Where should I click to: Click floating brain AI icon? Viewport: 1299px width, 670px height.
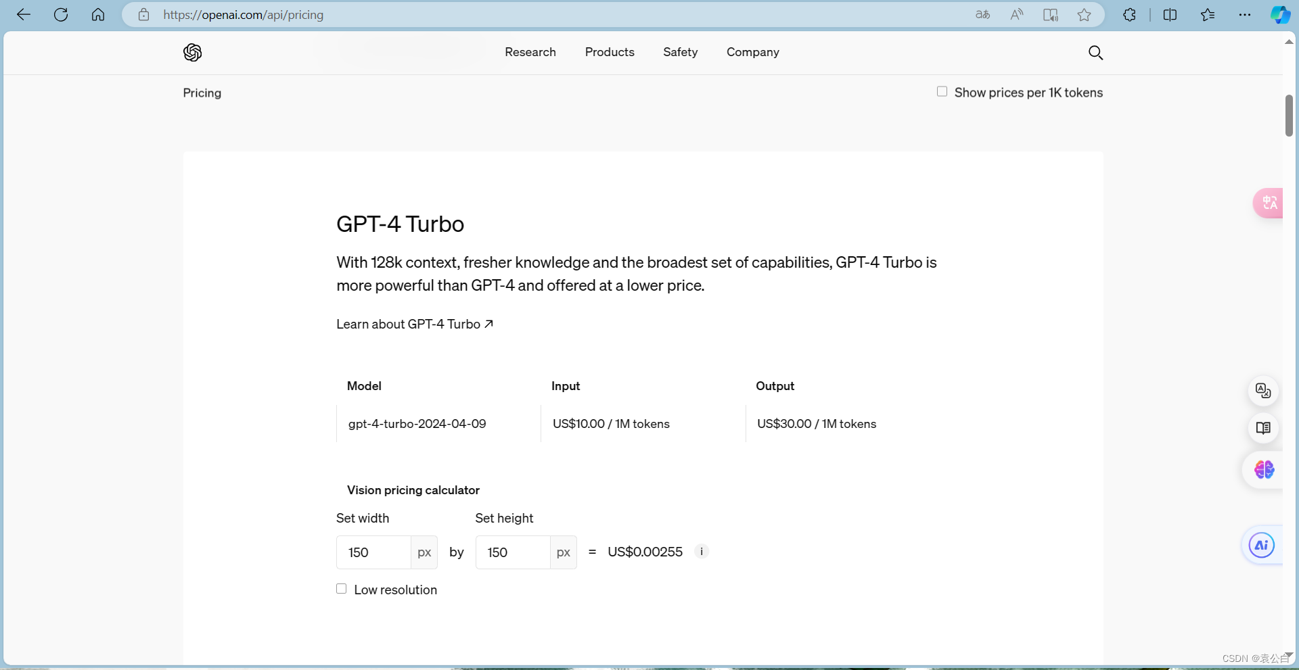point(1264,470)
